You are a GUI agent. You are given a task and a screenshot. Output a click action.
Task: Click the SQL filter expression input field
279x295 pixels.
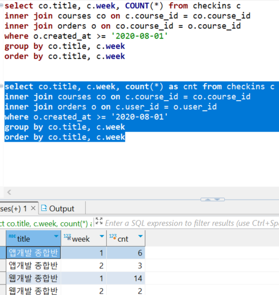coord(192,223)
